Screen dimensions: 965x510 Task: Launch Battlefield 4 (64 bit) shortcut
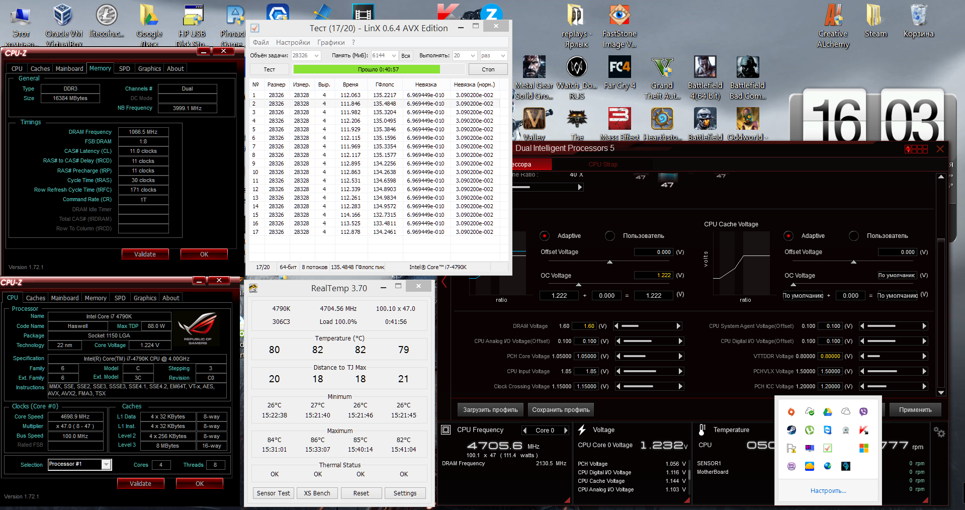click(705, 78)
